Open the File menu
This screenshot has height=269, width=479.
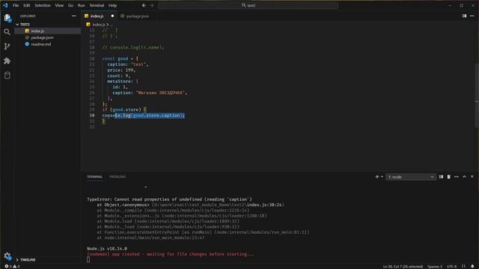pos(16,5)
